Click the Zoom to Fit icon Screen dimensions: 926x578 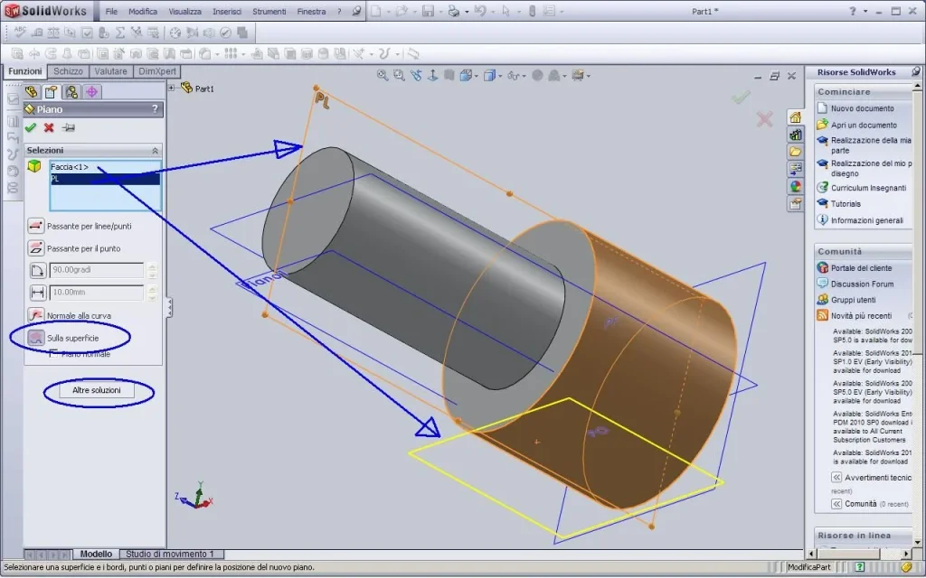[x=383, y=76]
